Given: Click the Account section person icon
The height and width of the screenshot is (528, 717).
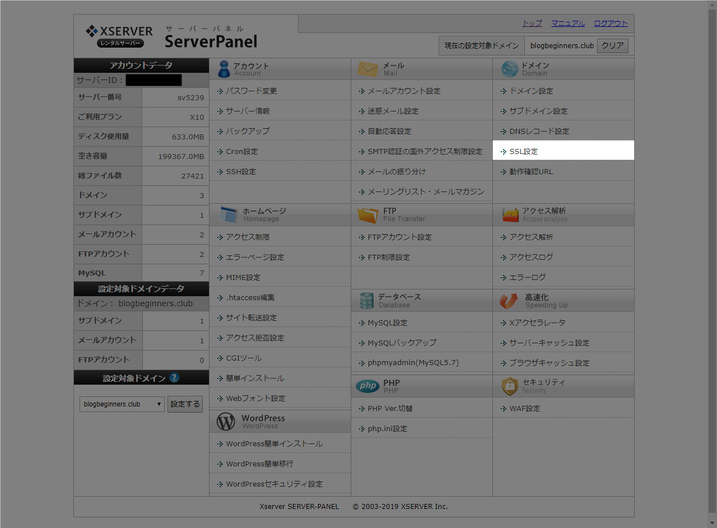Looking at the screenshot, I should 224,69.
